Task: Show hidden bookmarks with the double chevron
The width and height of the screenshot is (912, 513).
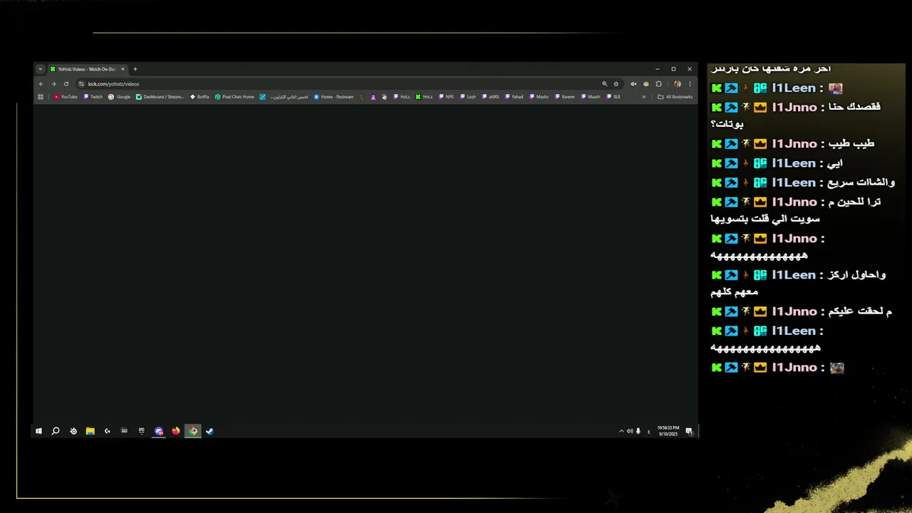Action: pos(644,97)
